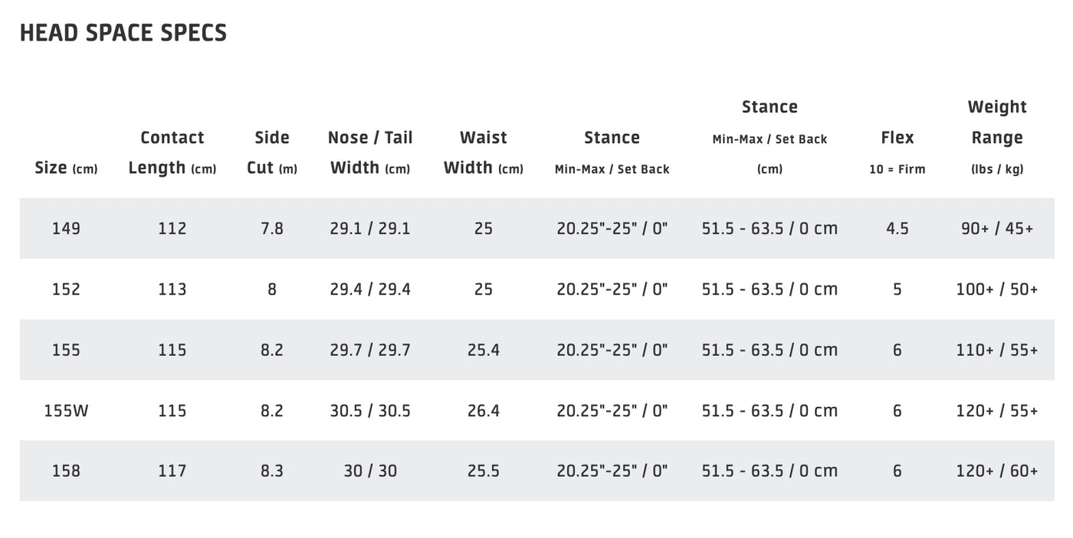Screen dimensions: 1073x538
Task: Select the 152 size row cell
Action: 66,289
